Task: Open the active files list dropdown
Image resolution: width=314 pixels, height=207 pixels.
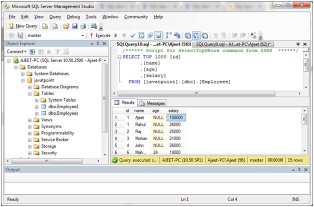Action: point(298,44)
